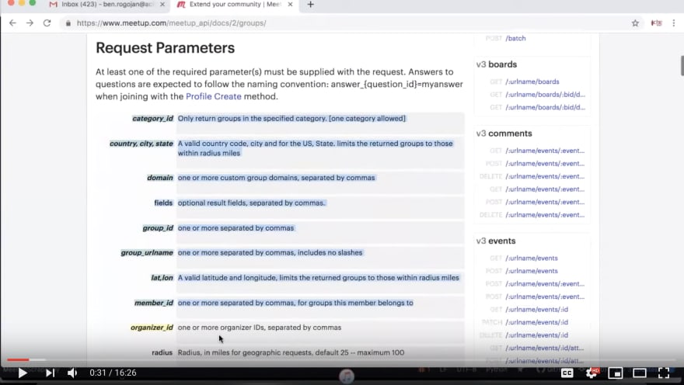Seek on the video progress bar

coord(342,360)
